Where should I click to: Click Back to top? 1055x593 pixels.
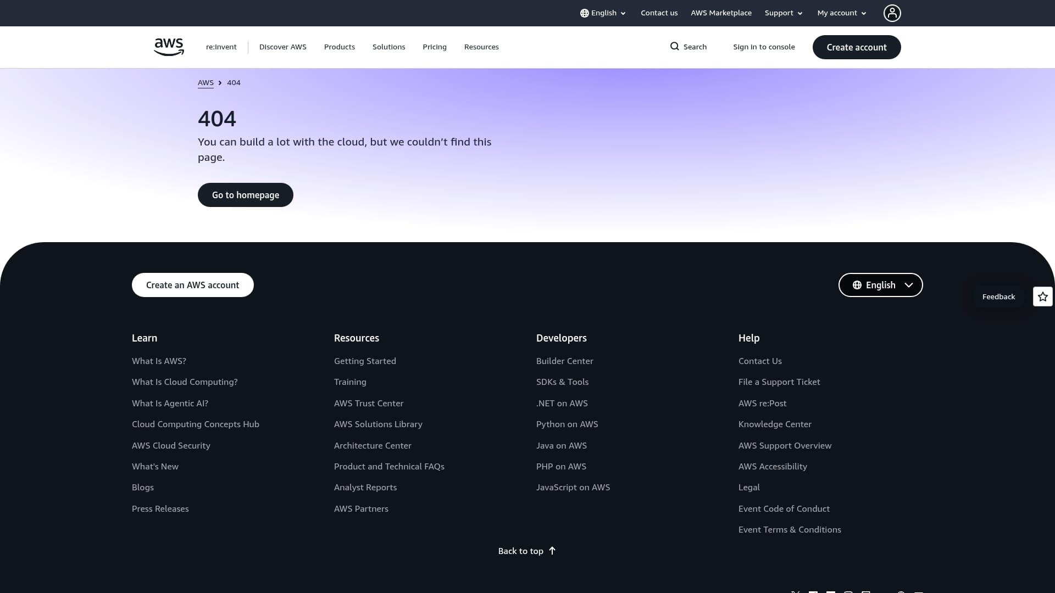(x=527, y=551)
